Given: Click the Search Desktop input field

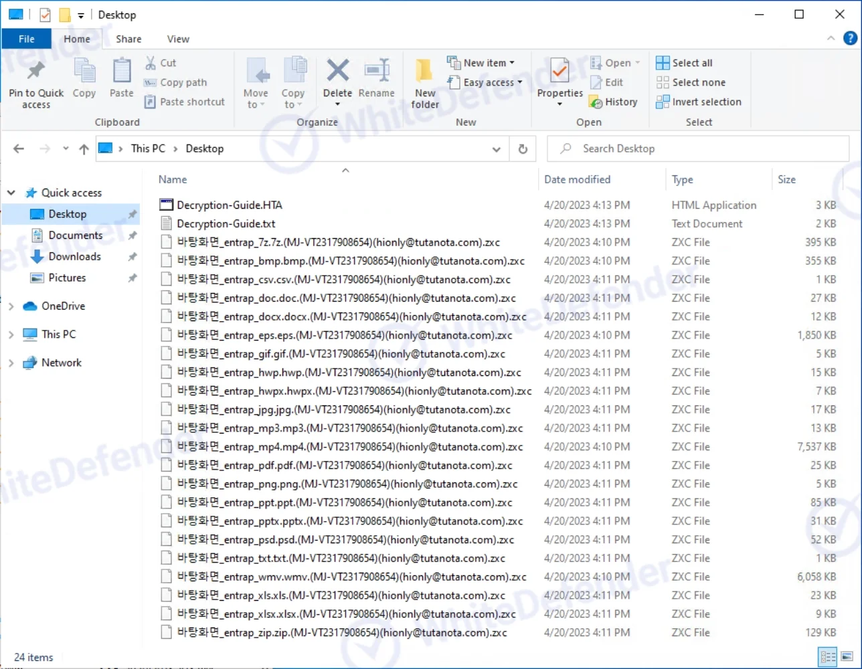Looking at the screenshot, I should [x=696, y=149].
